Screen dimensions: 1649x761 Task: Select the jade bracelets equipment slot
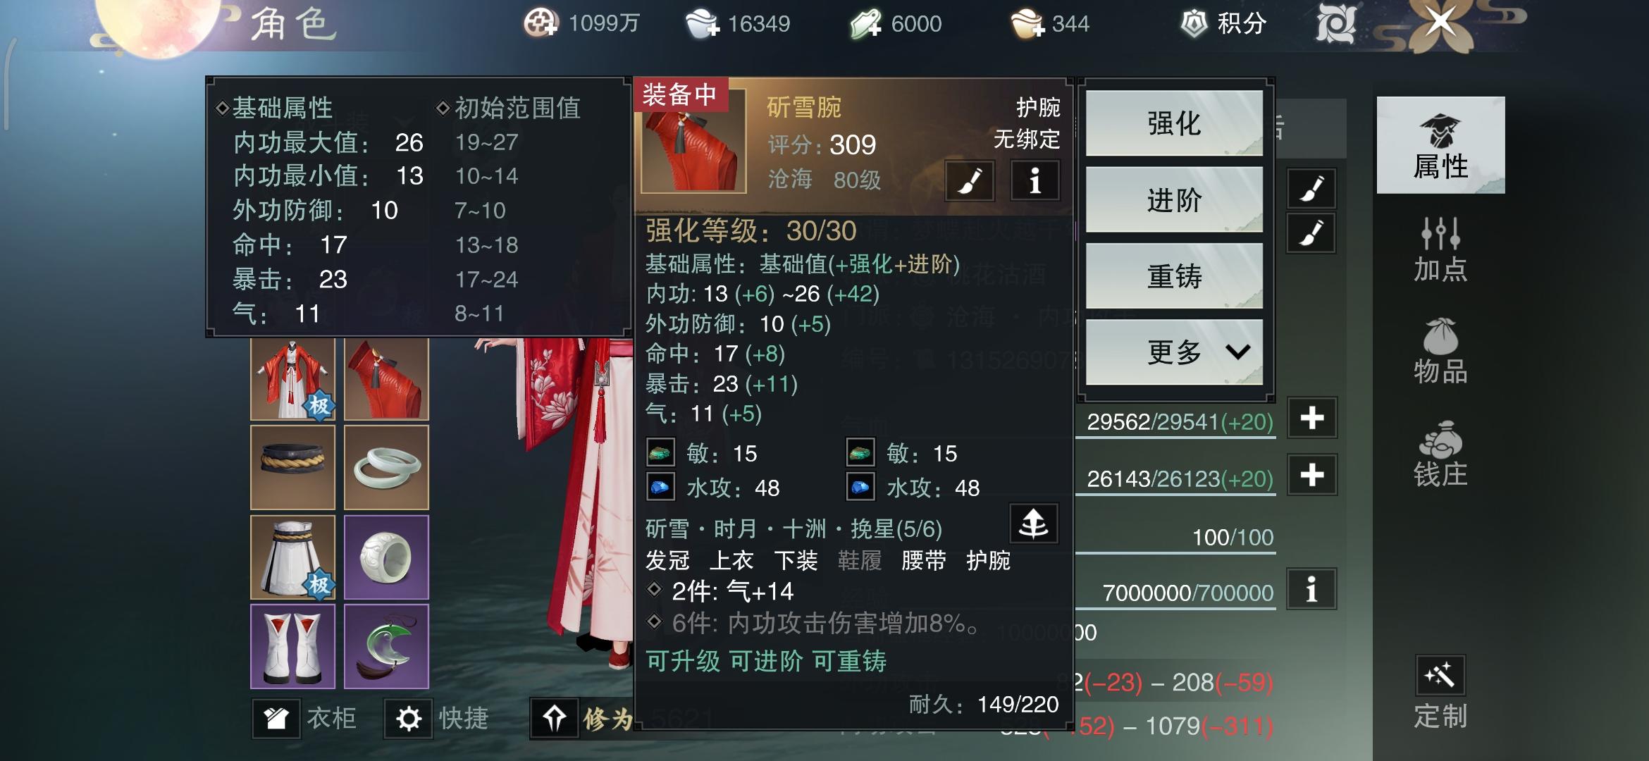tap(386, 467)
